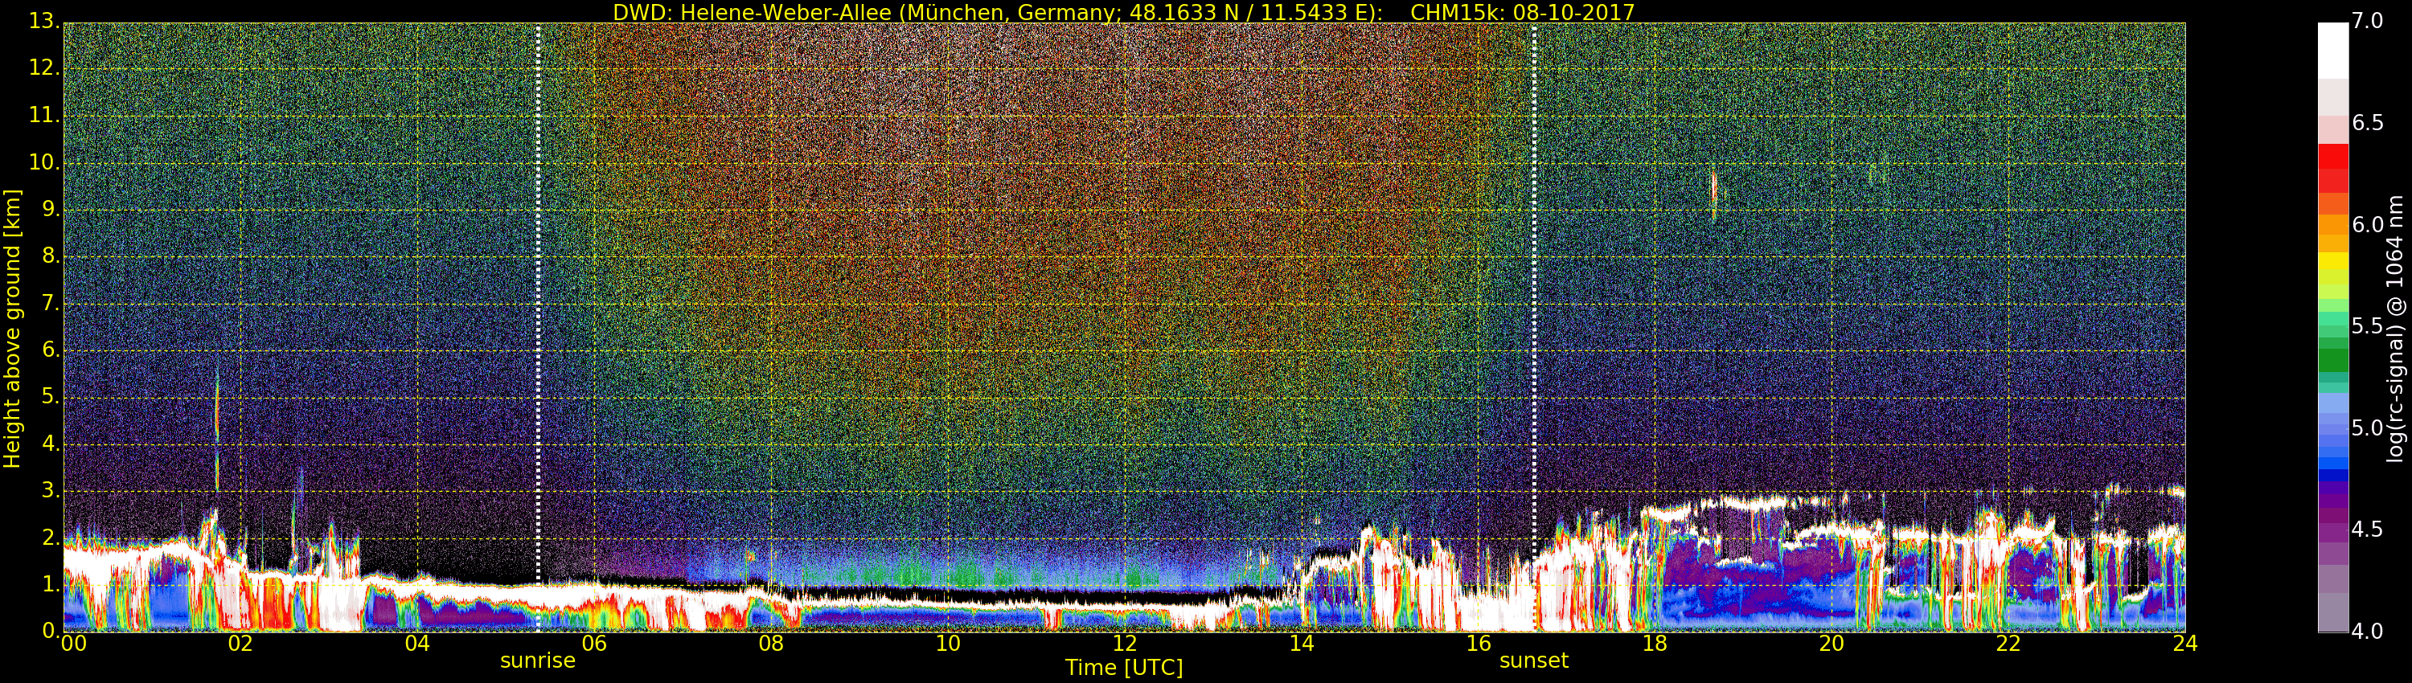The width and height of the screenshot is (2412, 683).
Task: Click the 24 tick at the time axis end
Action: coord(2184,644)
